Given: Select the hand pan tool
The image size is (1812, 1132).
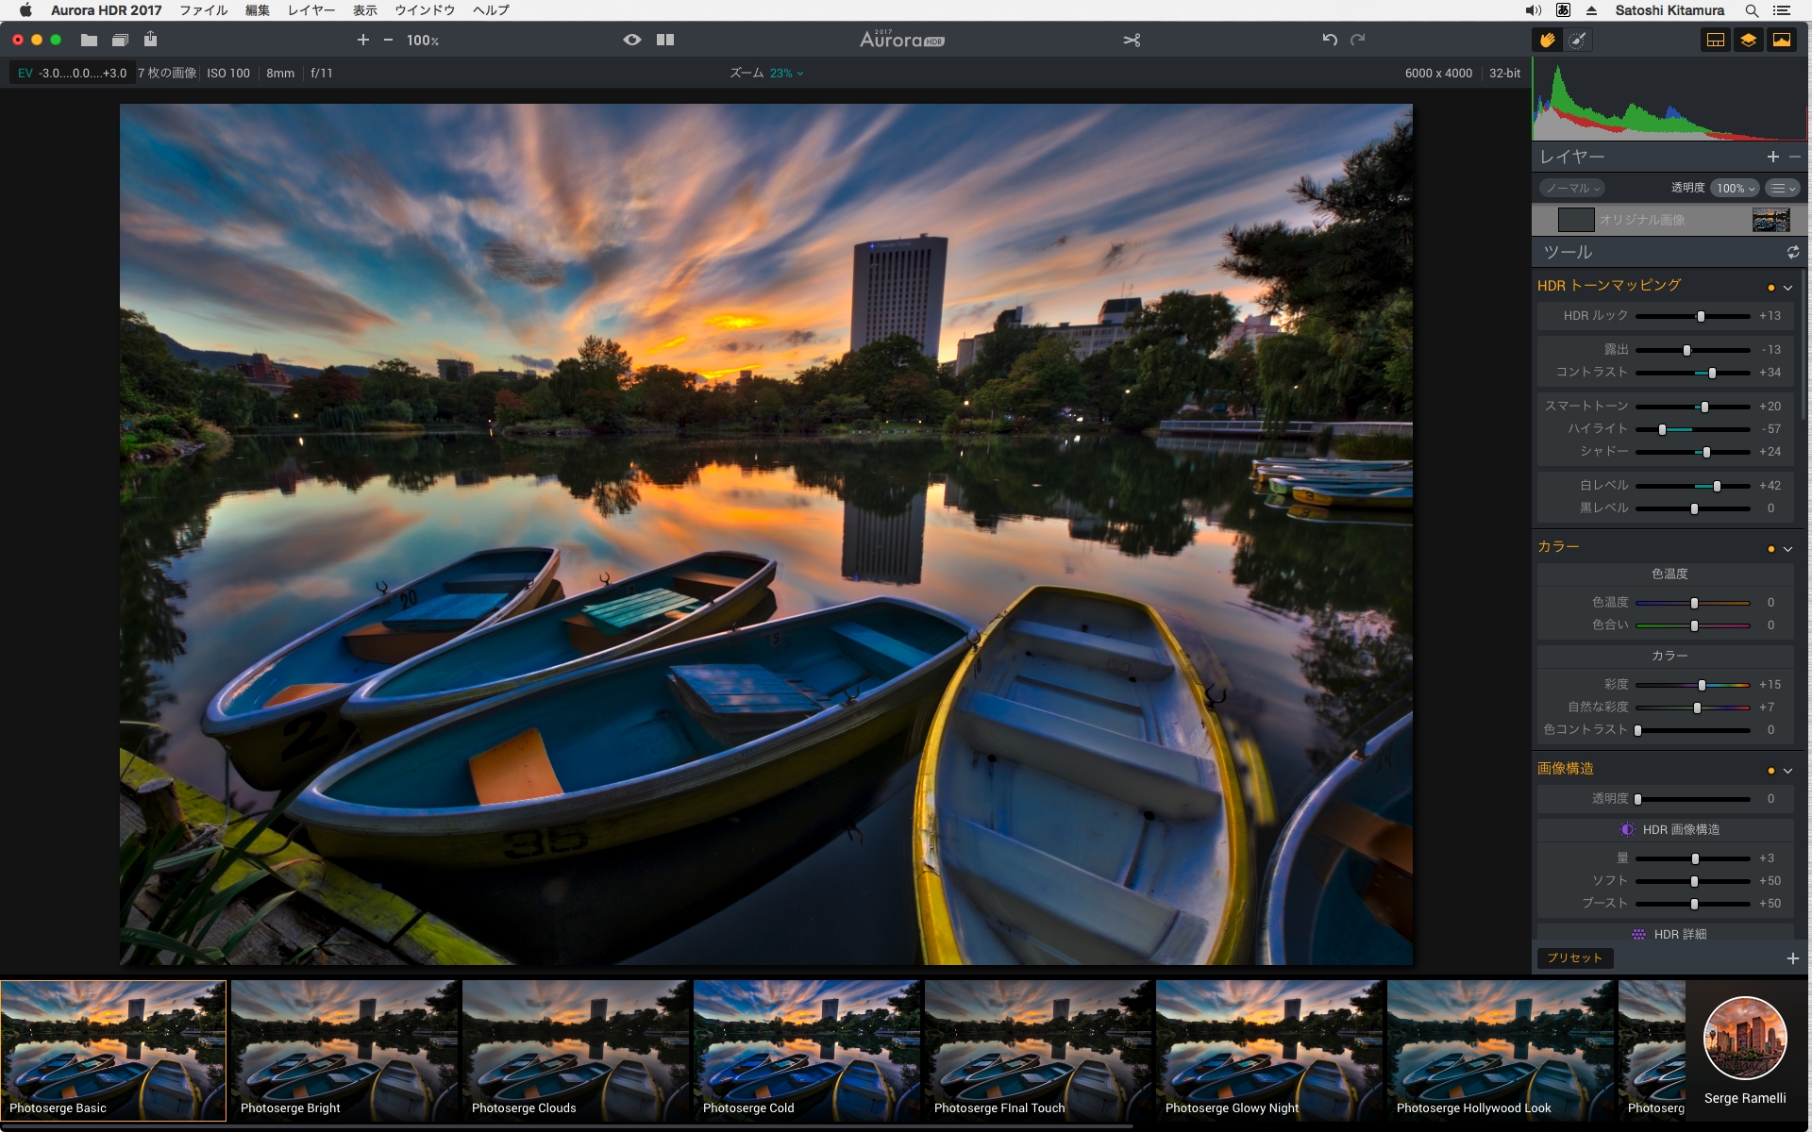Looking at the screenshot, I should (x=1547, y=40).
